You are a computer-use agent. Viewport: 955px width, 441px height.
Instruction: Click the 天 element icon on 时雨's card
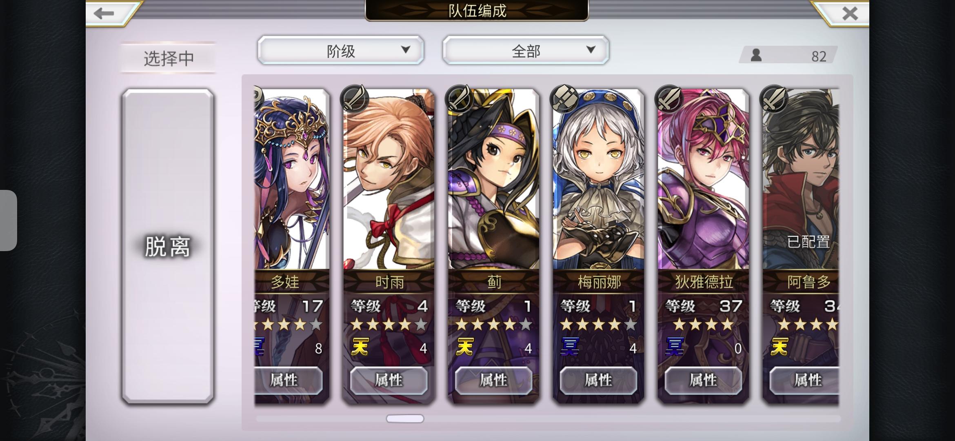pos(360,347)
